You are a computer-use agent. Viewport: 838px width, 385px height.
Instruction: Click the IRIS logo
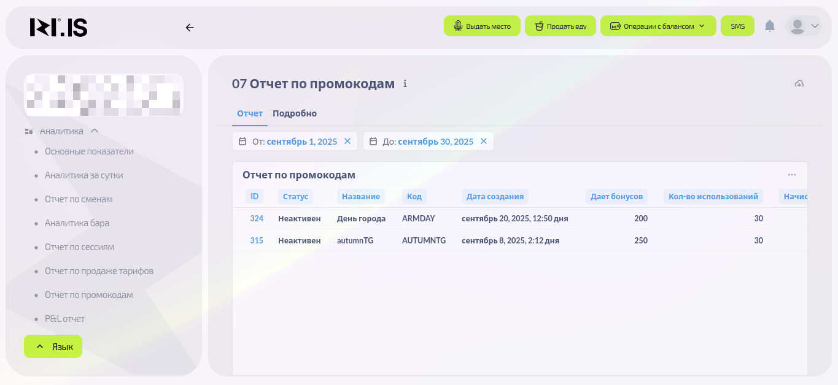[59, 28]
